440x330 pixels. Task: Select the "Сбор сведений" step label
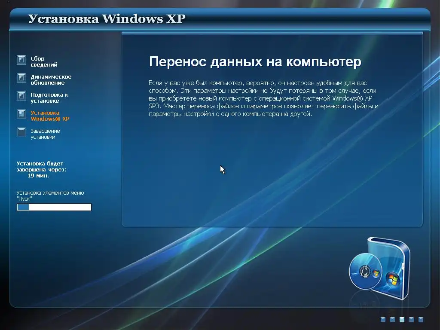click(44, 61)
